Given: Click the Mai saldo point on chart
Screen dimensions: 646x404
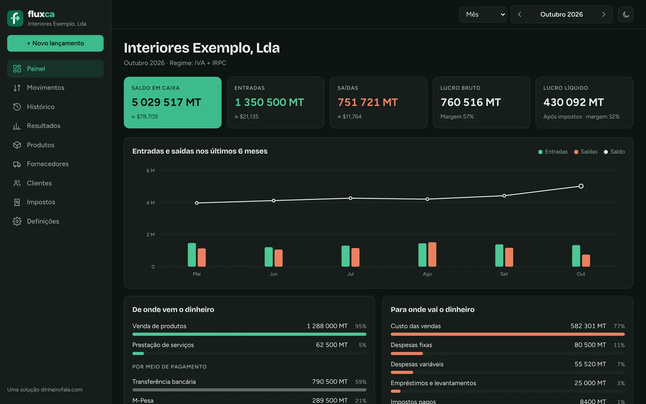Looking at the screenshot, I should click(x=197, y=203).
